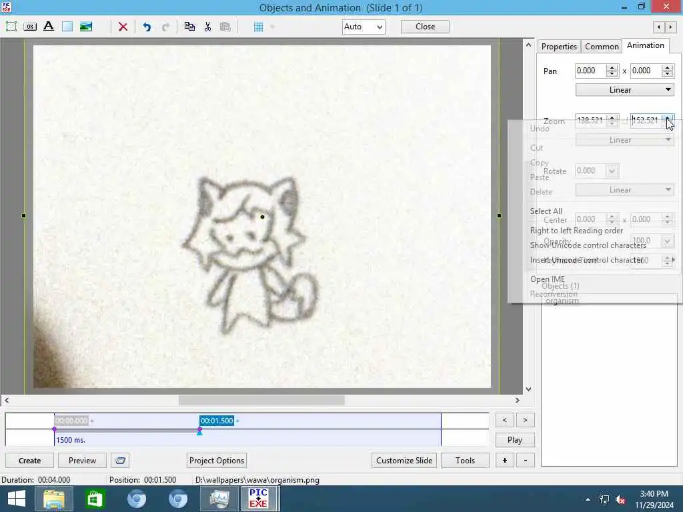This screenshot has width=683, height=512.
Task: Click the fullscreen preview icon beside Preview
Action: tap(120, 461)
